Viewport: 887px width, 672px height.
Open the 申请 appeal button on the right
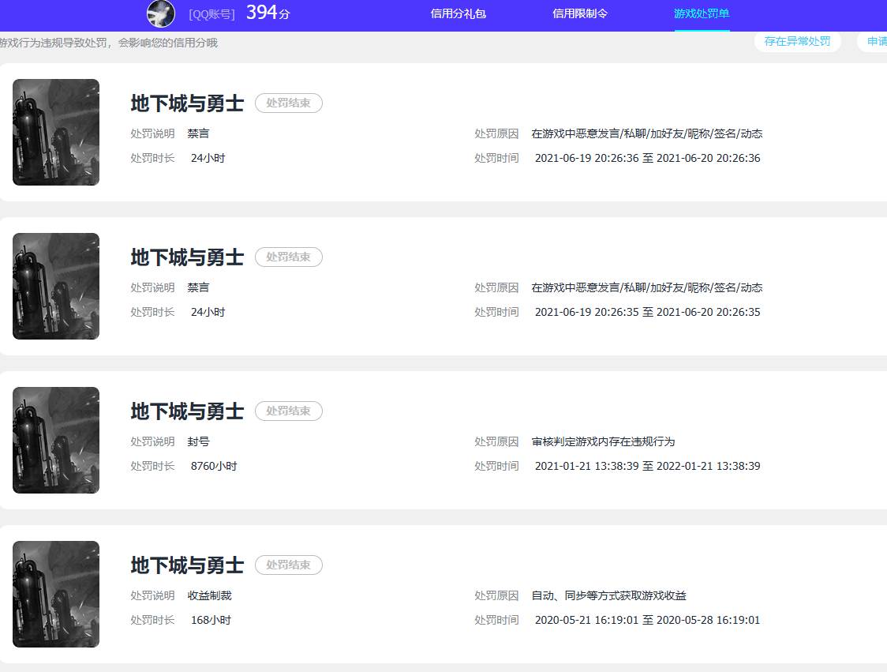coord(876,42)
